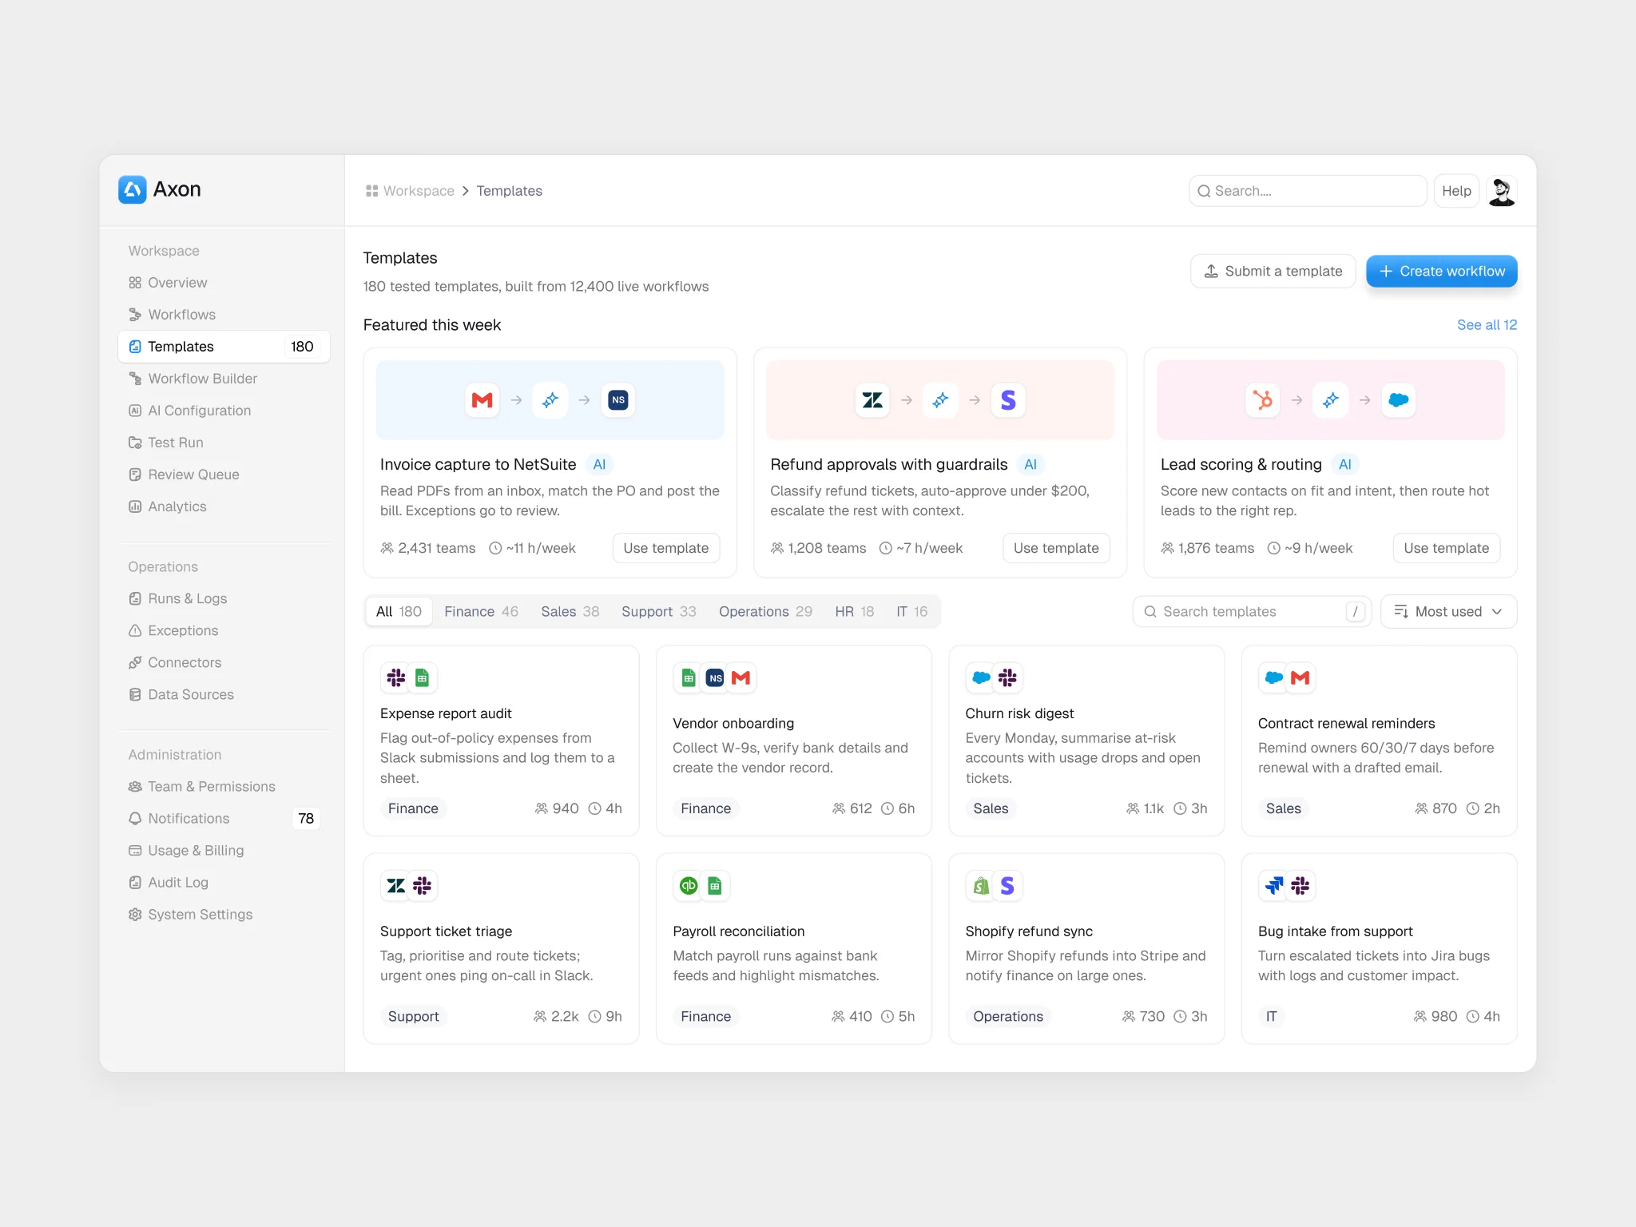1636x1227 pixels.
Task: Open the Operations 29 tab
Action: [765, 612]
